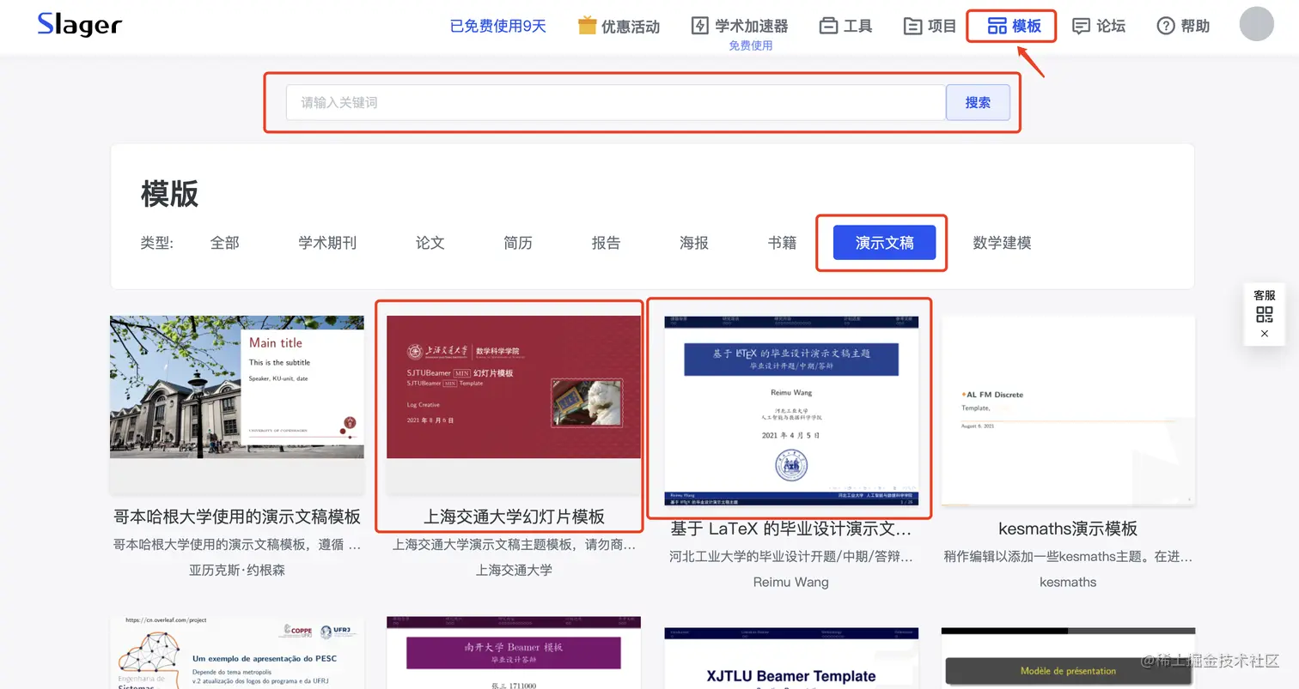This screenshot has width=1299, height=689.
Task: Click the 客服 label in side widget
Action: (x=1265, y=295)
